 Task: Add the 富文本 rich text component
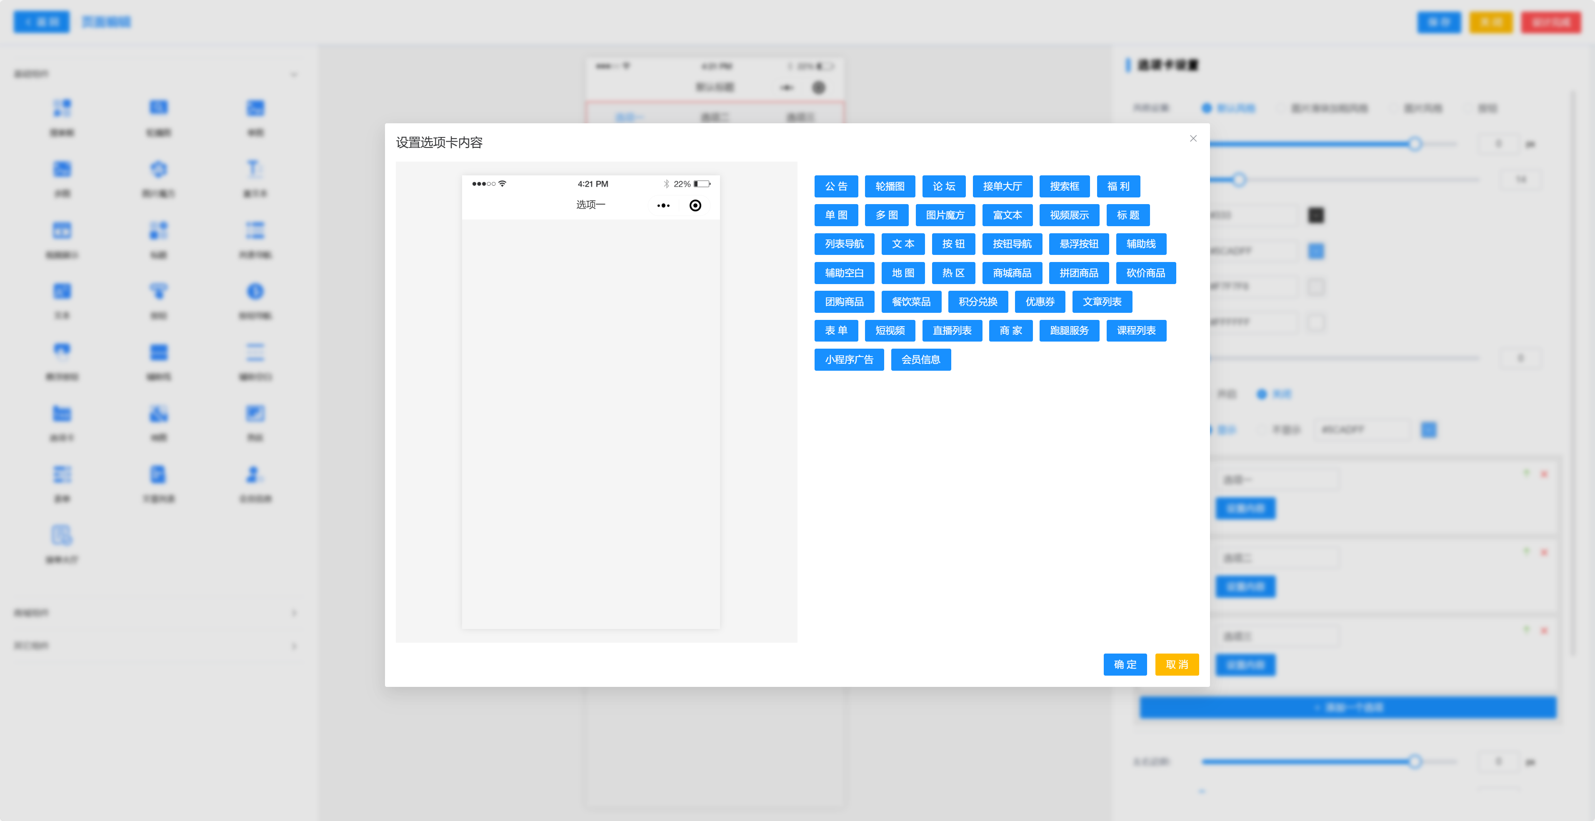pyautogui.click(x=1007, y=215)
